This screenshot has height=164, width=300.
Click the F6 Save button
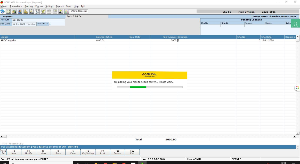click(58, 152)
